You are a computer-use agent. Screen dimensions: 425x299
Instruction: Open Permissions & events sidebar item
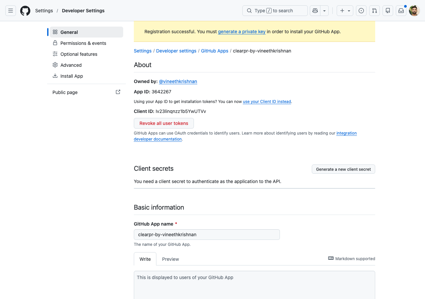click(86, 43)
